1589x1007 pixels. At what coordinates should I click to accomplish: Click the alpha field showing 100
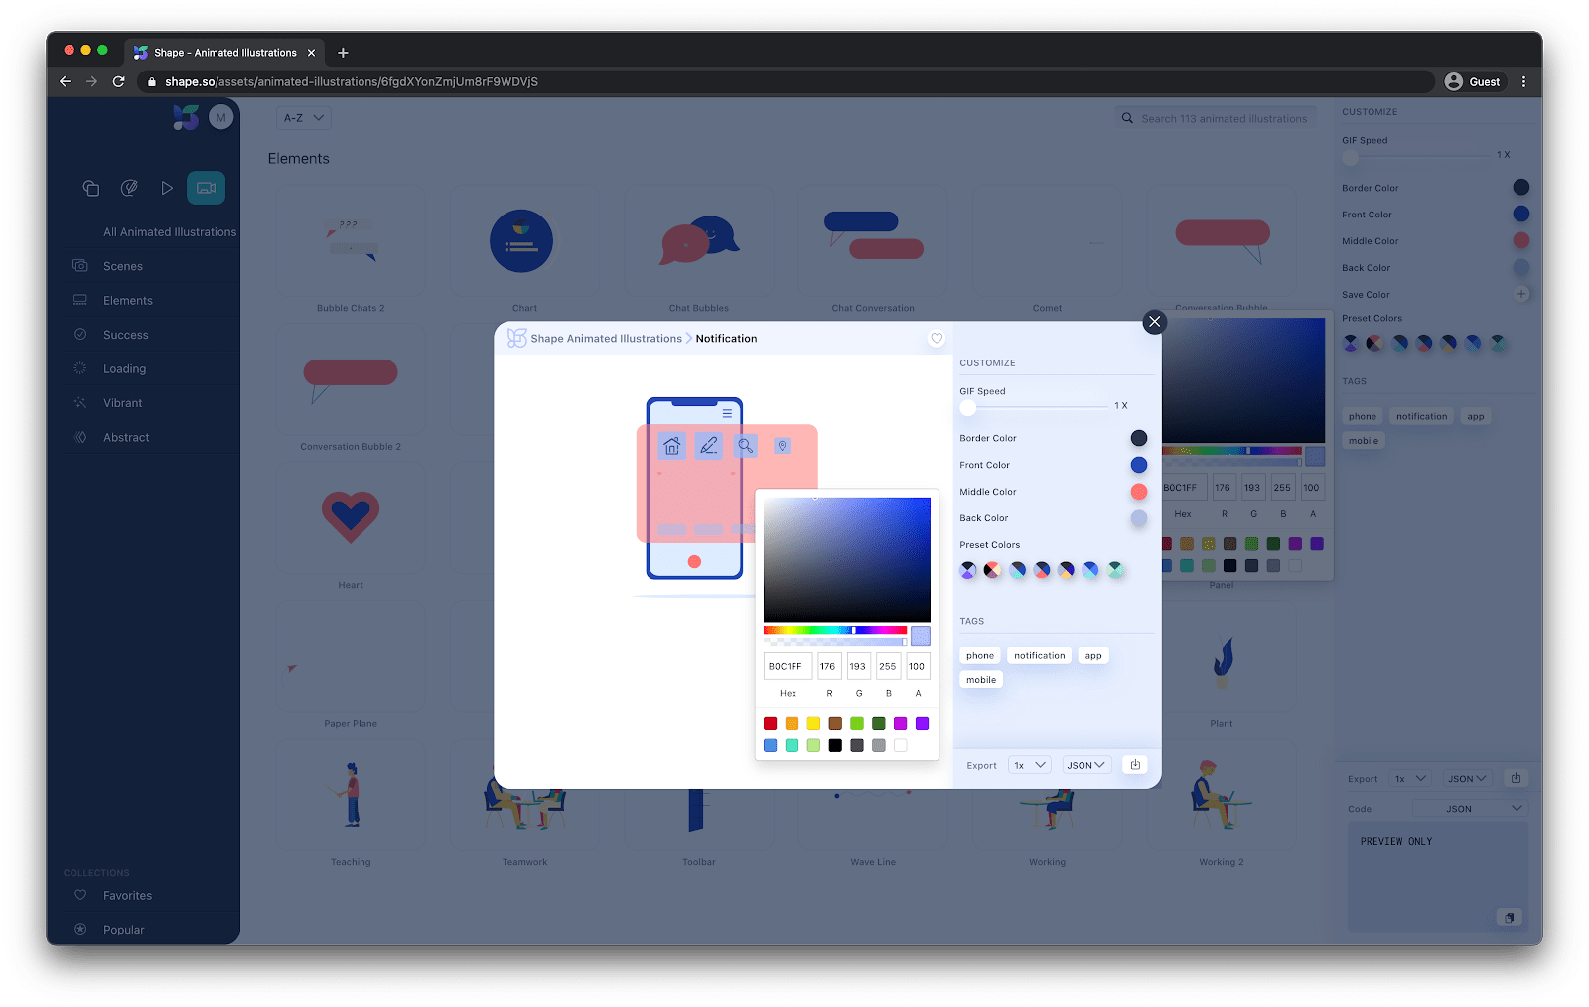click(918, 666)
